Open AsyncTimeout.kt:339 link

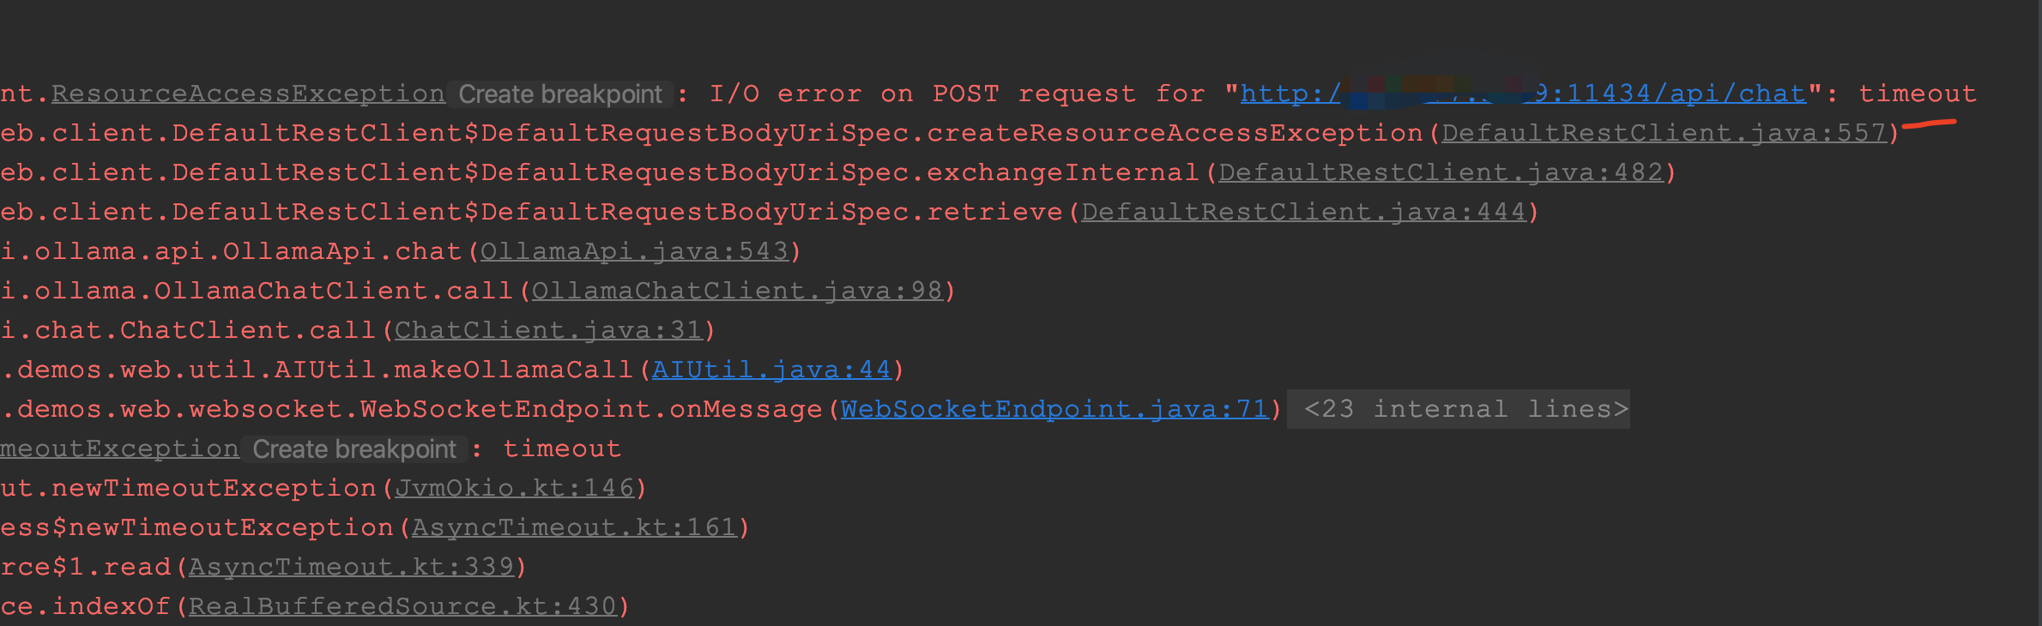tap(351, 567)
